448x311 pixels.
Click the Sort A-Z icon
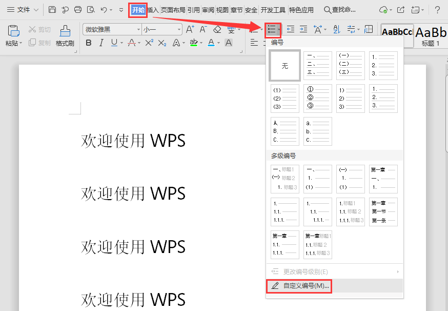pos(337,29)
